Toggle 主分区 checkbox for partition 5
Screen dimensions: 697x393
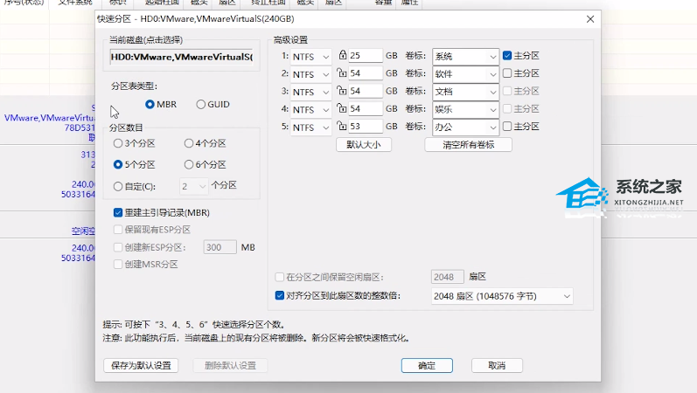point(521,127)
